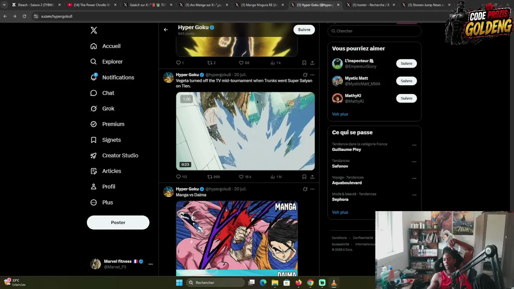514x289 pixels.
Task: Open more options on Manga vs Daima post
Action: pyautogui.click(x=312, y=189)
